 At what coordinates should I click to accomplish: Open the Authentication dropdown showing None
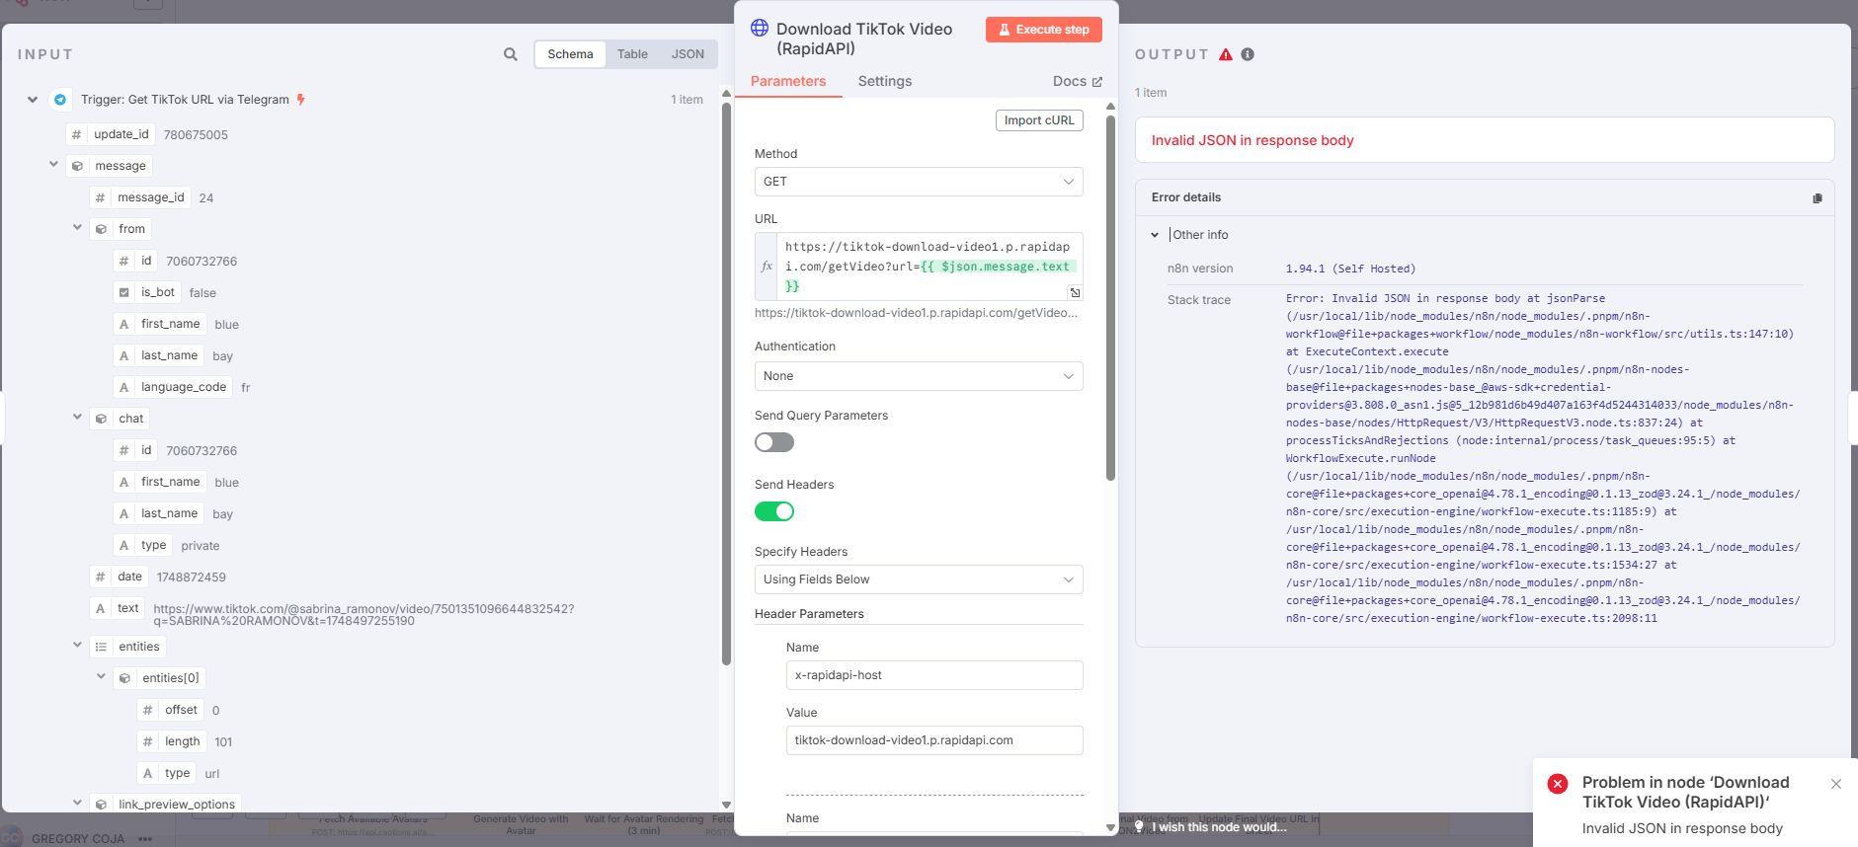[x=919, y=376]
